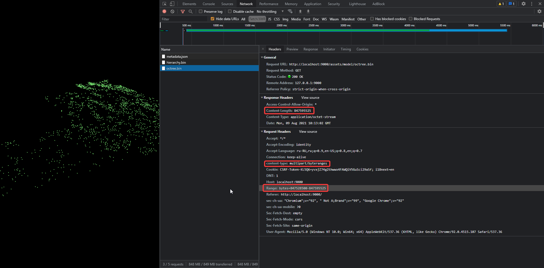544x268 pixels.
Task: Enable Disable cache
Action: (x=229, y=11)
